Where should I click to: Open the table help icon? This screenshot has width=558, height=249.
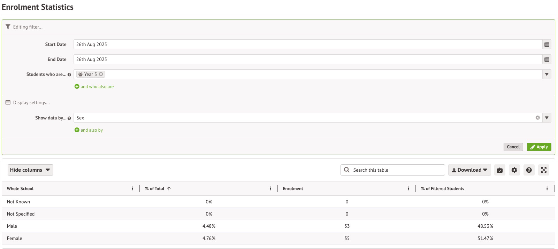[x=529, y=170]
